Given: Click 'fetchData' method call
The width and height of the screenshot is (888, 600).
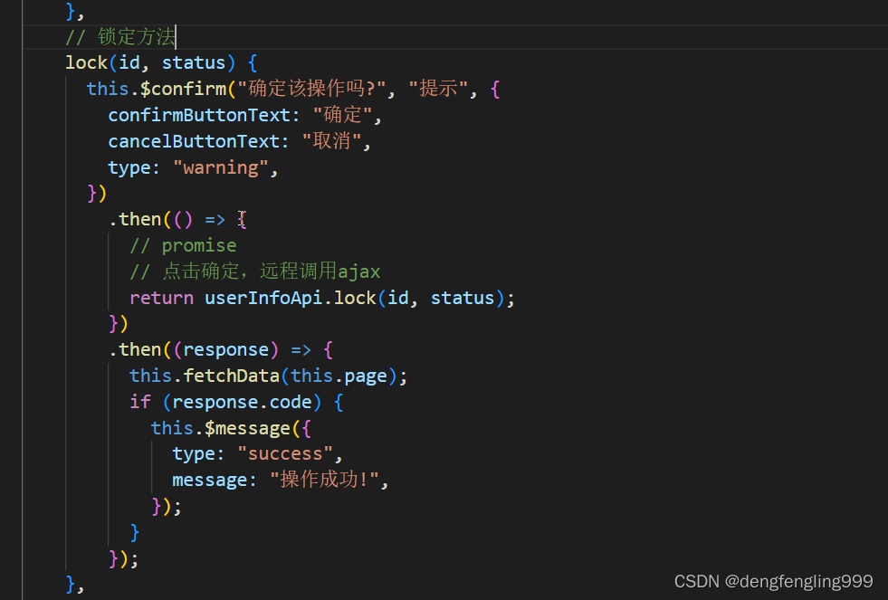Looking at the screenshot, I should 231,376.
